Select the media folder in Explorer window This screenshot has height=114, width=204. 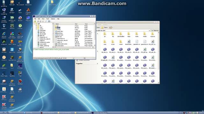[137, 35]
